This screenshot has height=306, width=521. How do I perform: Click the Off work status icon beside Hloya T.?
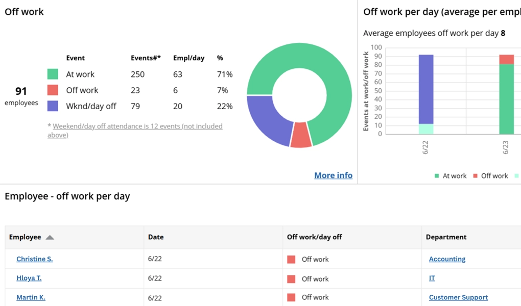(x=291, y=278)
